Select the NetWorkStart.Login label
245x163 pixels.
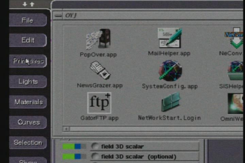[169, 118]
